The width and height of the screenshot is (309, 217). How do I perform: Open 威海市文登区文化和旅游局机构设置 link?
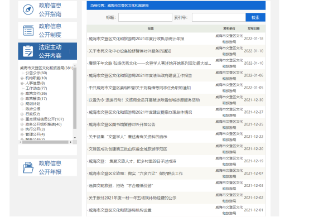(120, 210)
